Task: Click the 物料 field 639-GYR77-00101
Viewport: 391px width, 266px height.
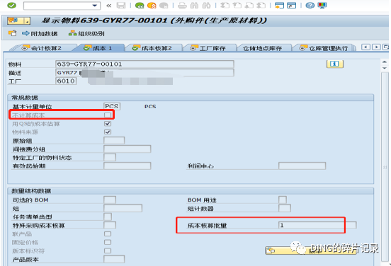Action: tap(144, 64)
